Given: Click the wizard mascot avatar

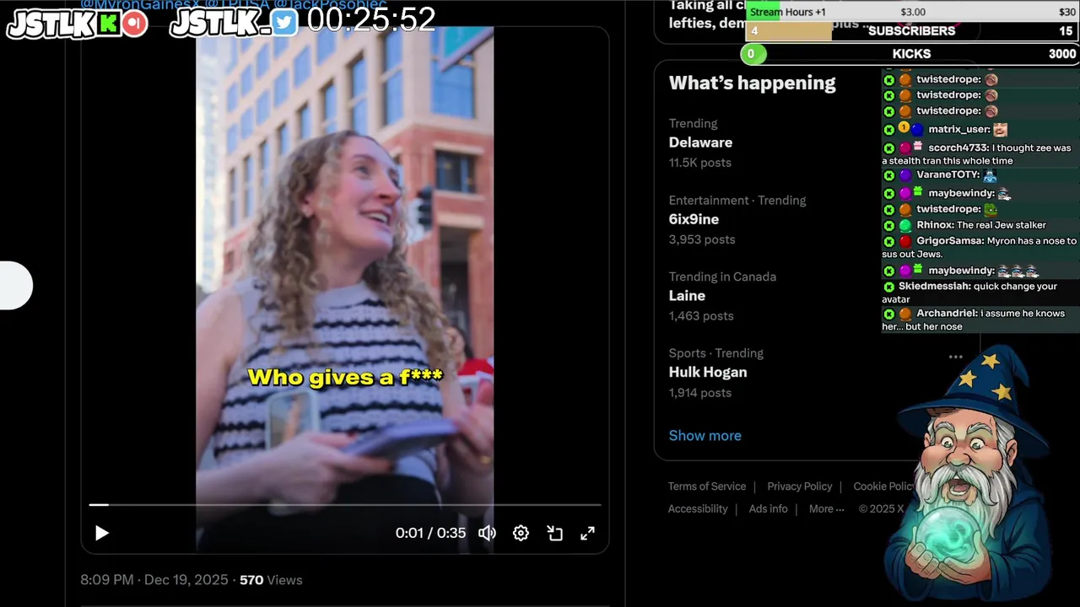Looking at the screenshot, I should pos(970,472).
